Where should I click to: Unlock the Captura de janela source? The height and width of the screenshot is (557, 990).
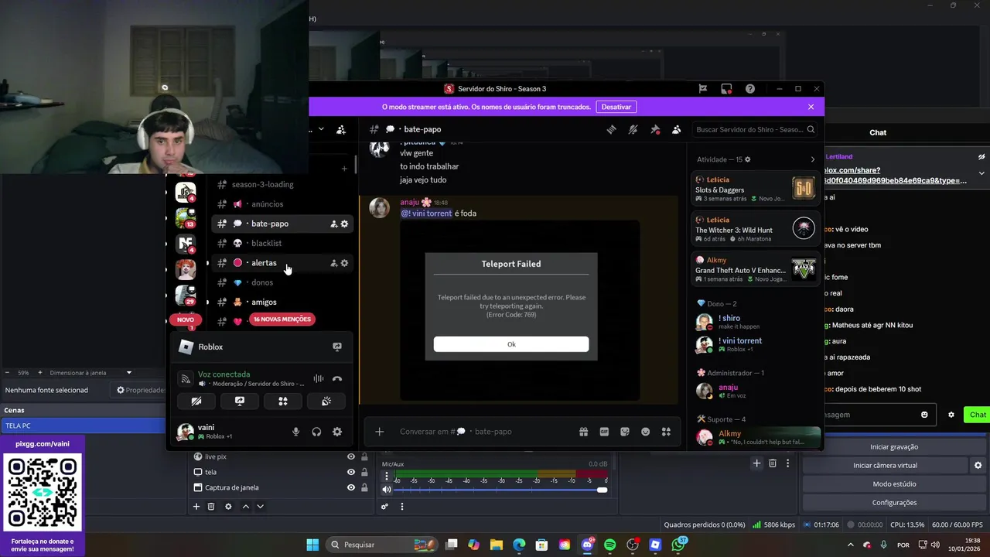tap(364, 487)
